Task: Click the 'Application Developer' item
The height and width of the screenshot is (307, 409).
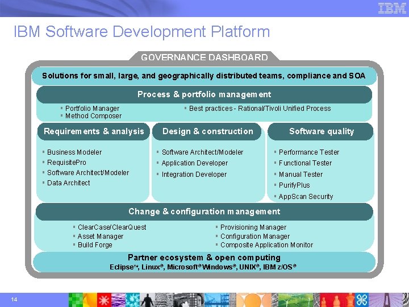Action: pos(195,163)
